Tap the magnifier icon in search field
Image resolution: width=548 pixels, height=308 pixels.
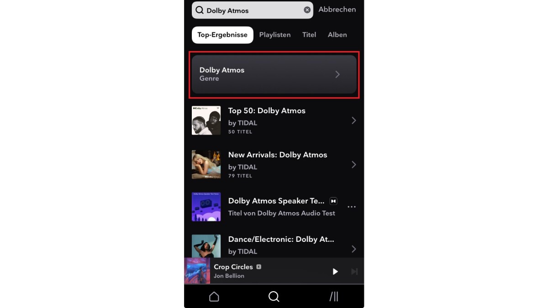200,10
